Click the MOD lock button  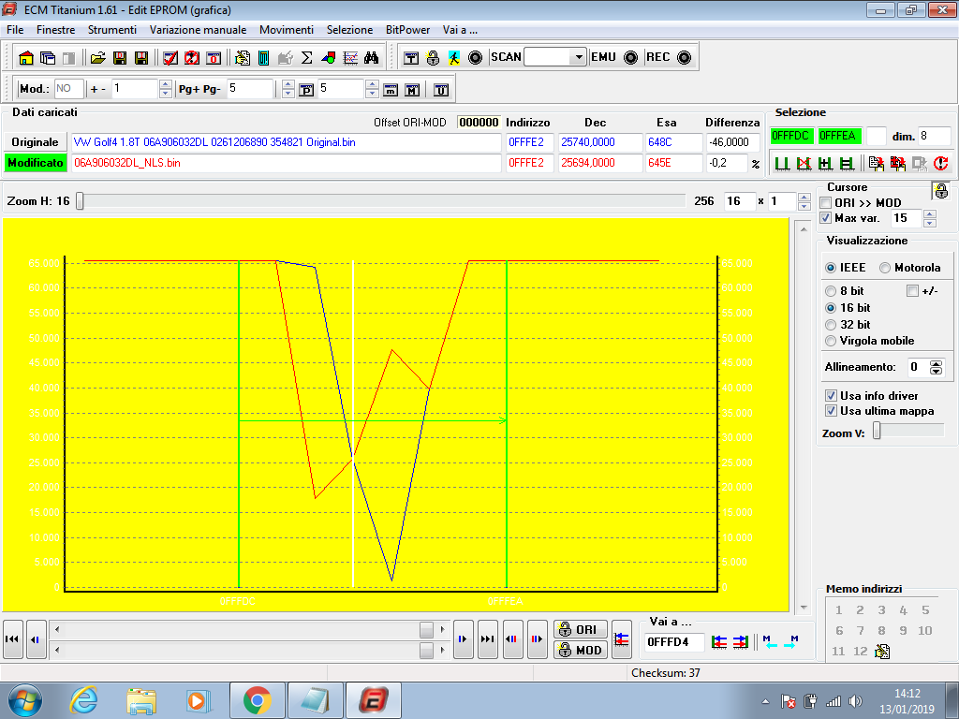[x=580, y=650]
